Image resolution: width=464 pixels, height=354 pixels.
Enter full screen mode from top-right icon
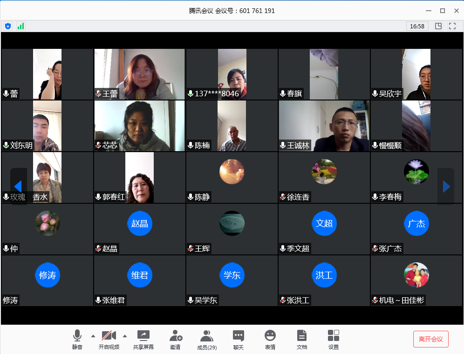[452, 26]
